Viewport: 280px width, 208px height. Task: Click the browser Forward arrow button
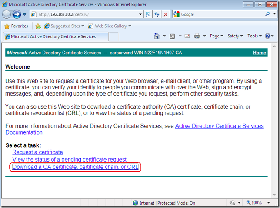coord(17,14)
